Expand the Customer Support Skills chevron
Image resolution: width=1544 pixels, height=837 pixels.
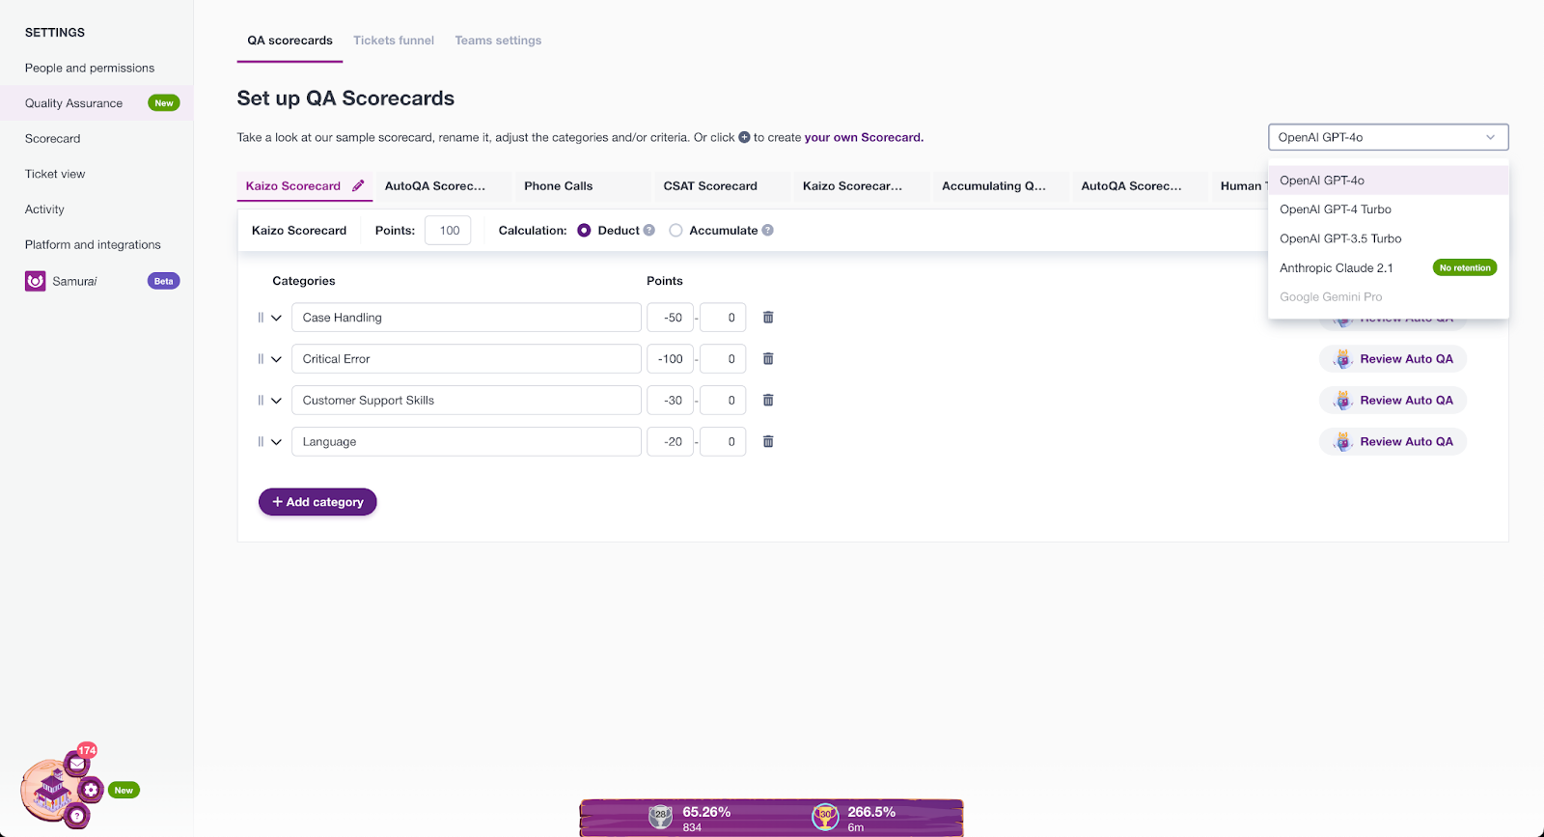pyautogui.click(x=277, y=401)
